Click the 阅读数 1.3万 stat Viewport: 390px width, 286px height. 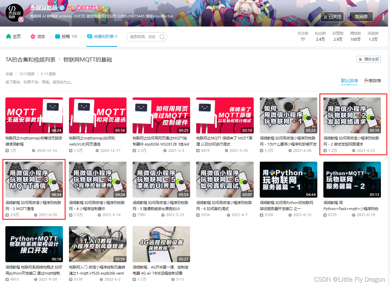[x=373, y=36]
